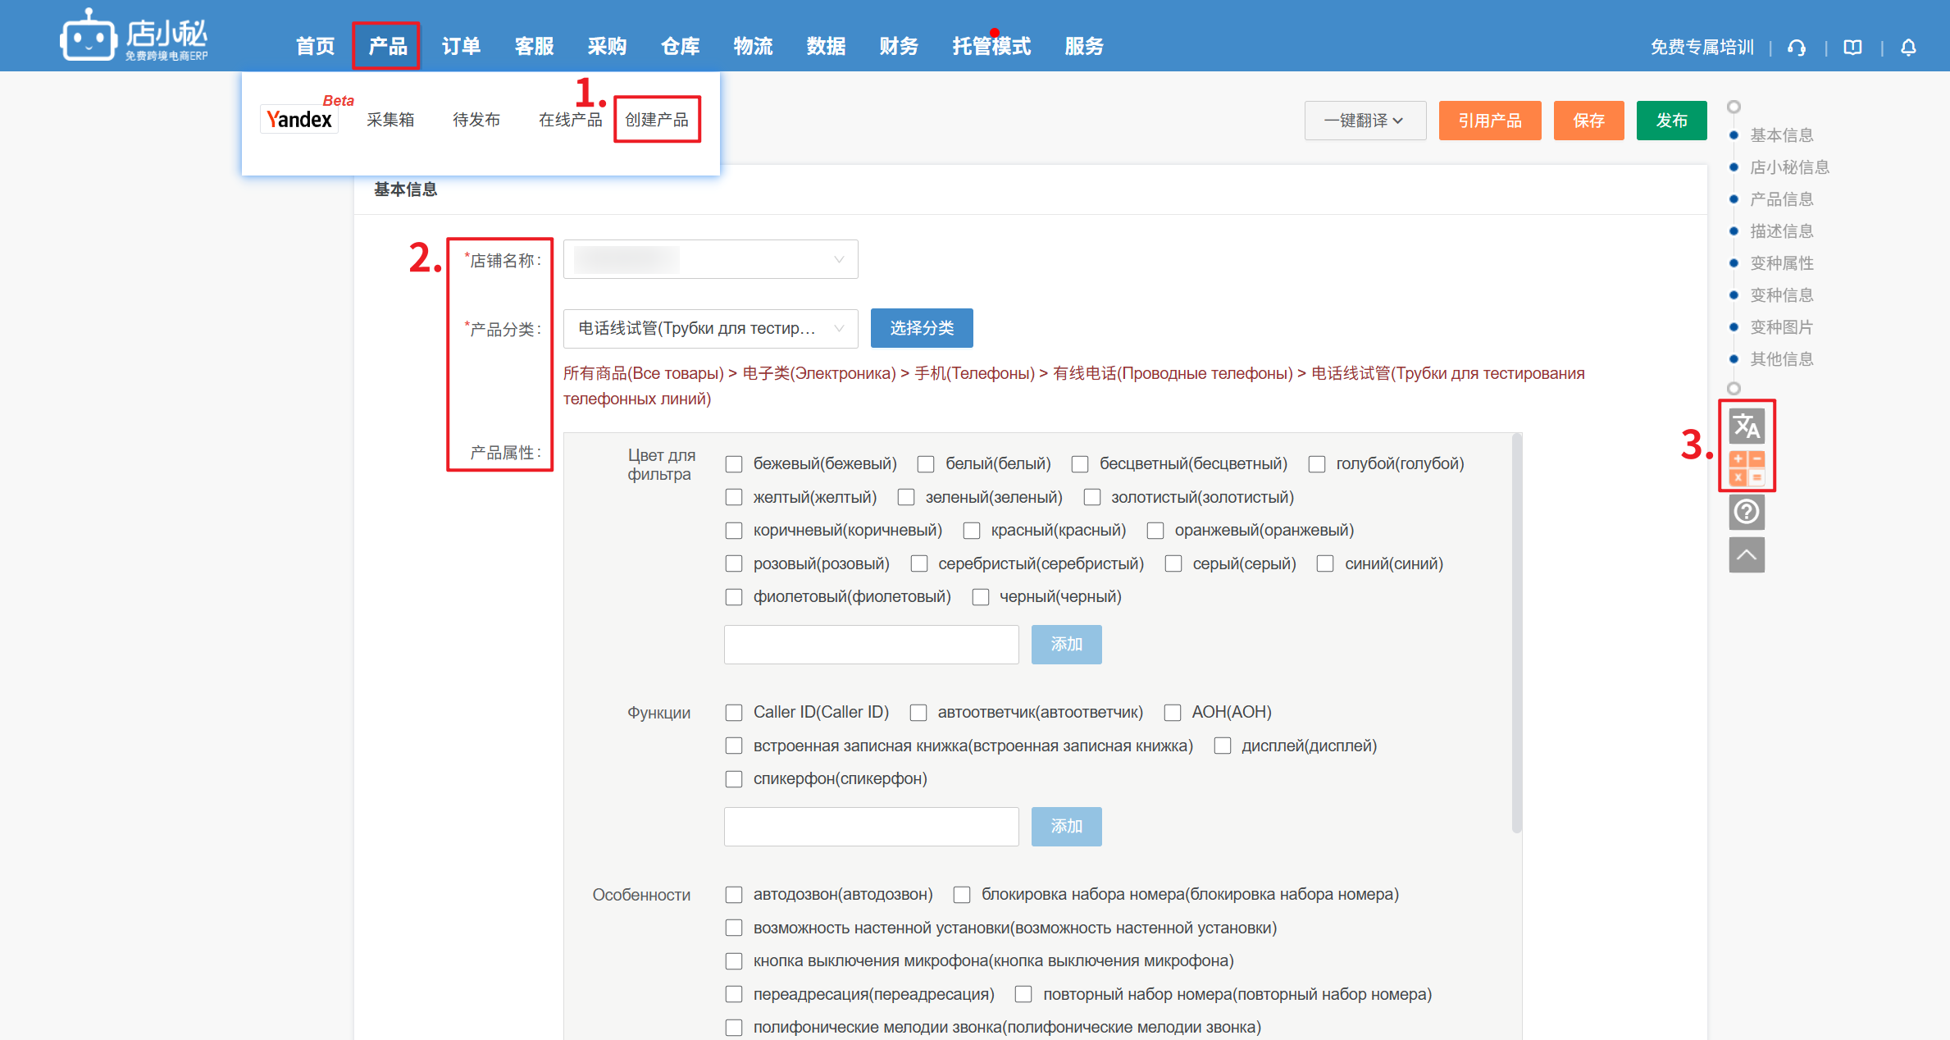Expand the 店铺名称 store dropdown
Screen dimensions: 1950x1040
pos(710,260)
